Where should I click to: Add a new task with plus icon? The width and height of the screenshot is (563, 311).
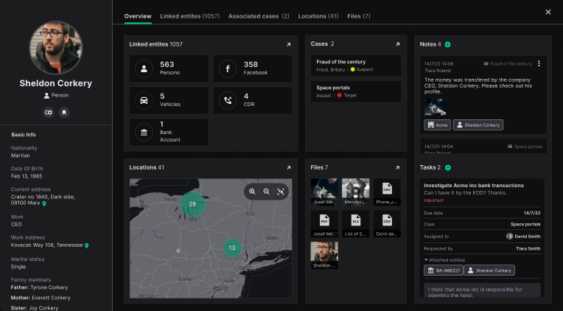coord(448,168)
